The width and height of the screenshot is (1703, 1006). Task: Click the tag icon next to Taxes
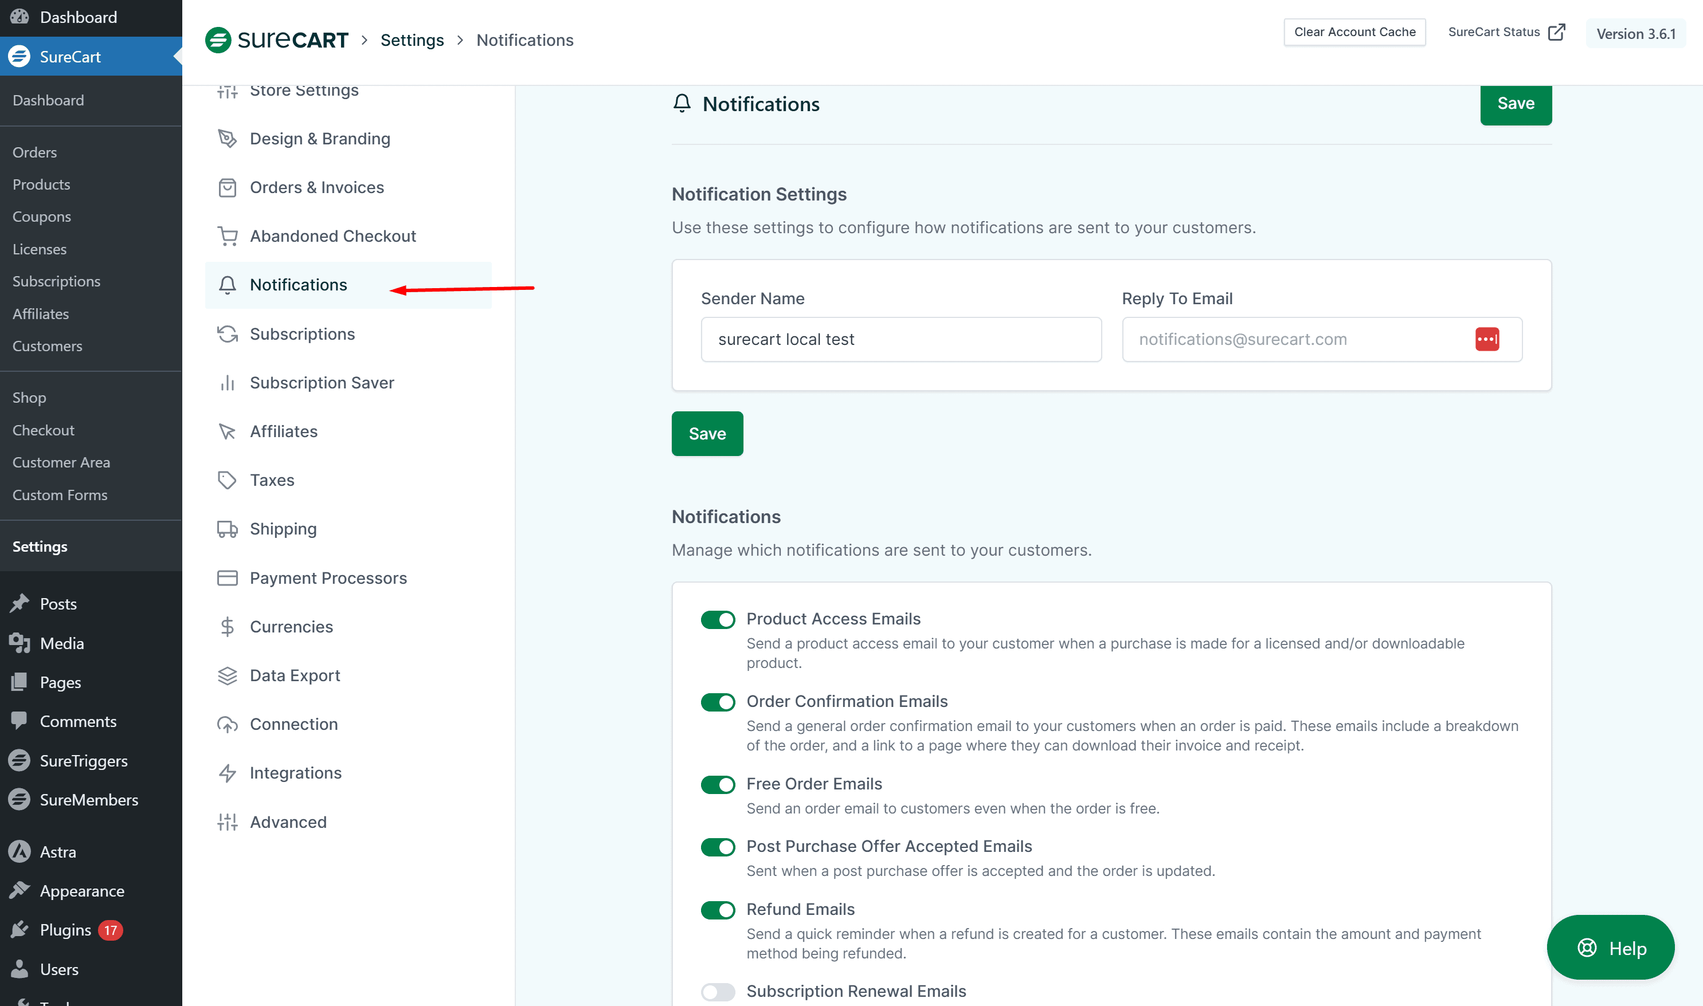[x=227, y=480]
